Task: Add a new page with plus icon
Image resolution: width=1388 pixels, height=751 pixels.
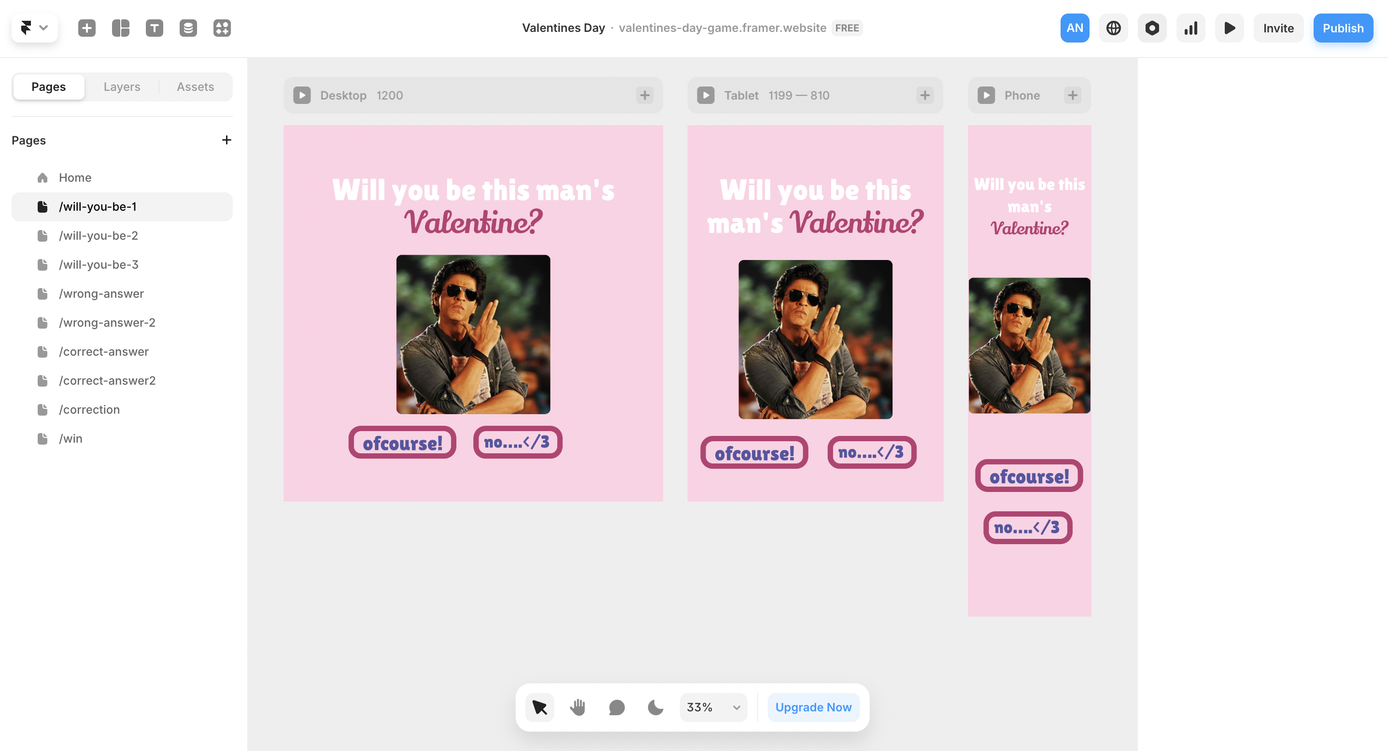Action: coord(227,140)
